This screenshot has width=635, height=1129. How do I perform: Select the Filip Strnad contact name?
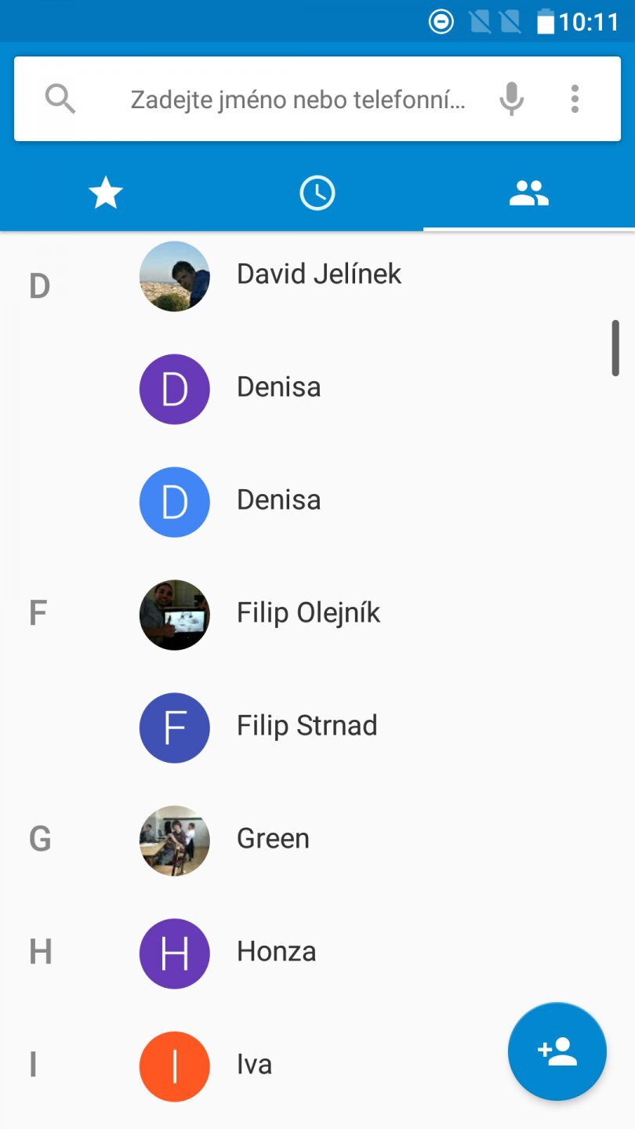pos(307,725)
